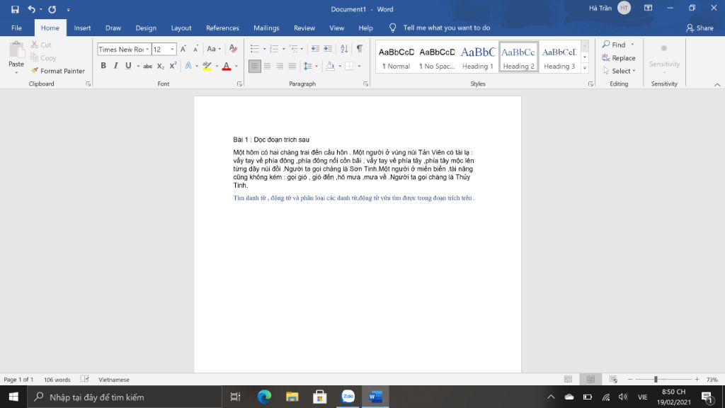The image size is (725, 408).
Task: Apply the Normal style
Action: point(396,57)
